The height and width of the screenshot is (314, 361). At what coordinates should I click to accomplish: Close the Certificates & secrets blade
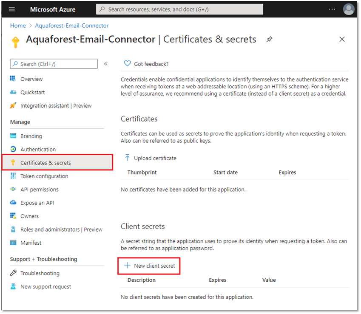pos(342,40)
